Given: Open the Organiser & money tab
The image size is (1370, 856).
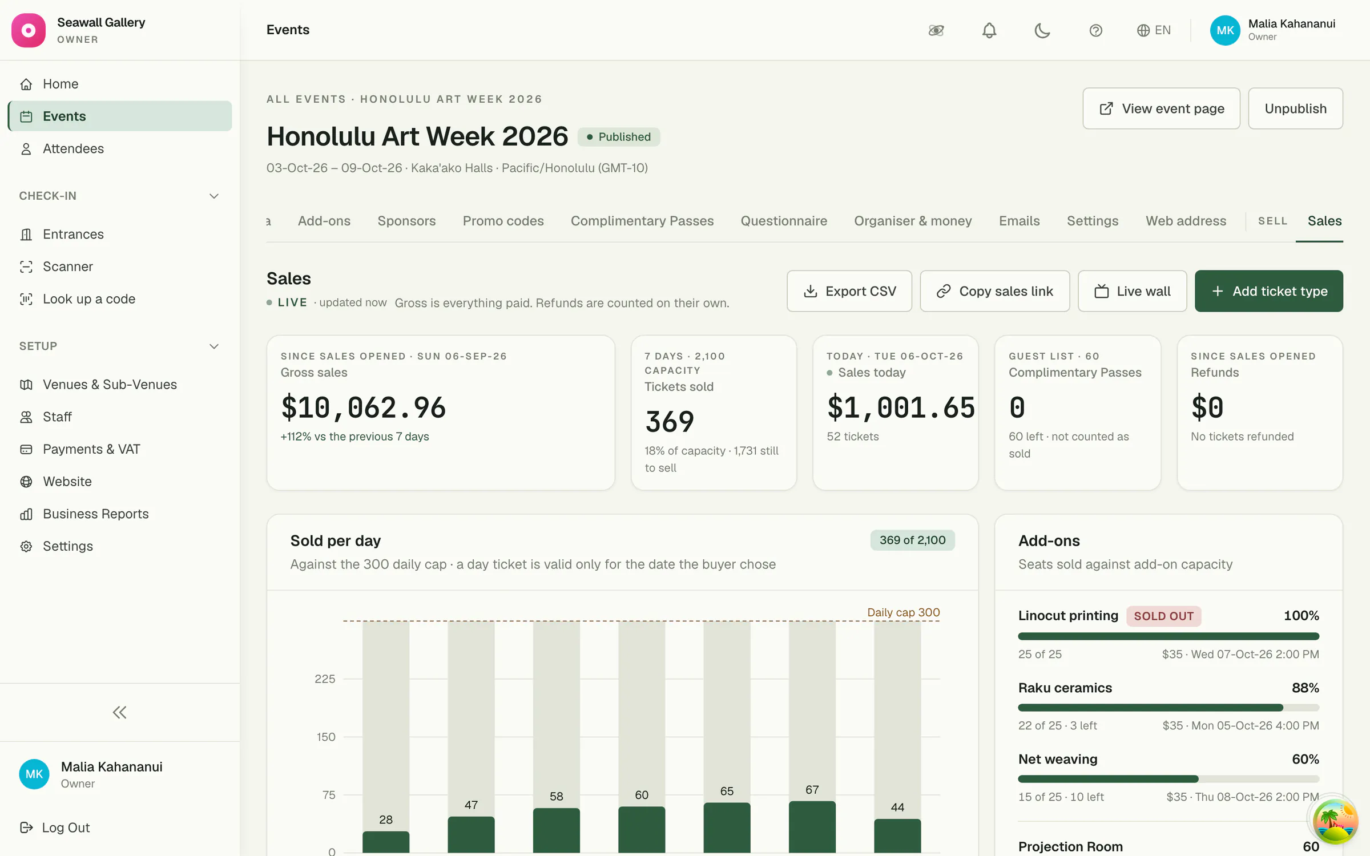Looking at the screenshot, I should pyautogui.click(x=913, y=221).
